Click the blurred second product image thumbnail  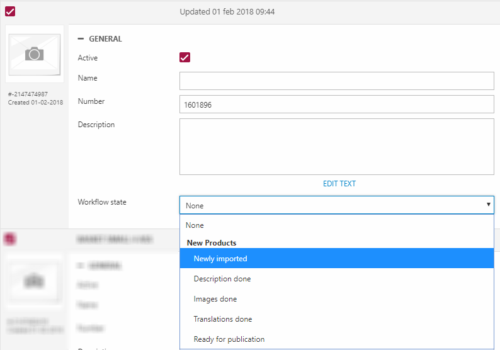(35, 281)
